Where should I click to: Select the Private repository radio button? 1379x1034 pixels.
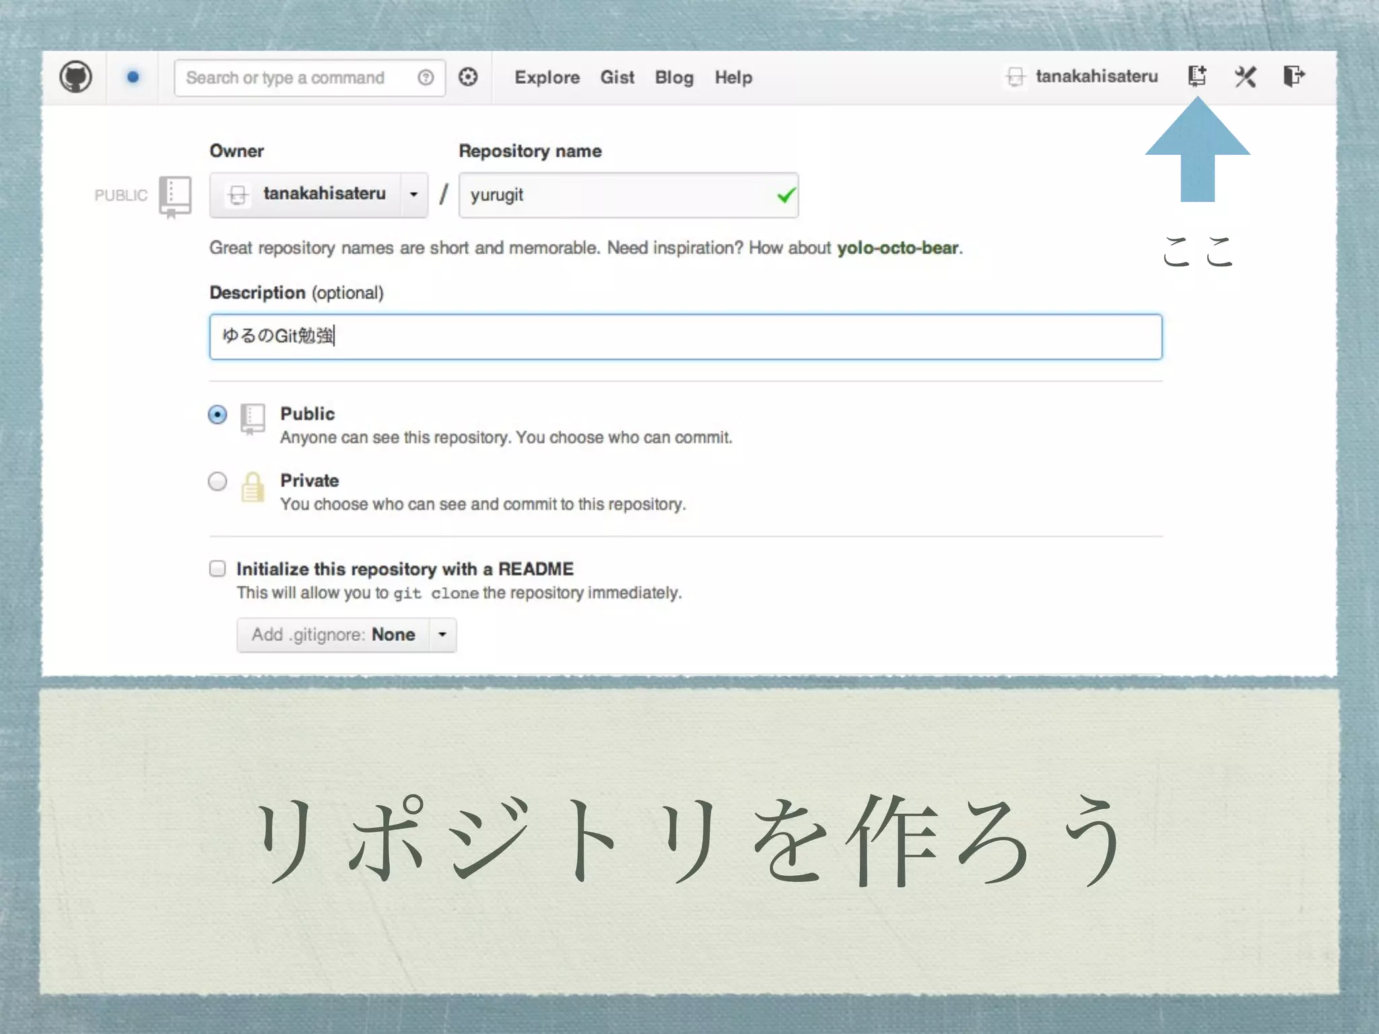pyautogui.click(x=217, y=481)
